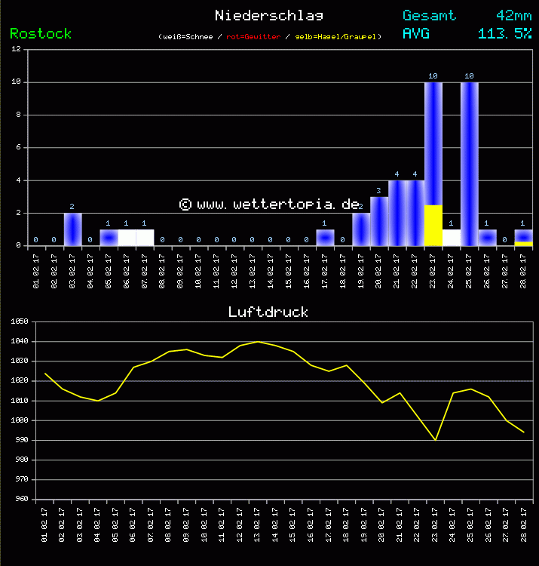The image size is (539, 566).
Task: Click the blue bar for 17.02.17
Action: pos(325,238)
